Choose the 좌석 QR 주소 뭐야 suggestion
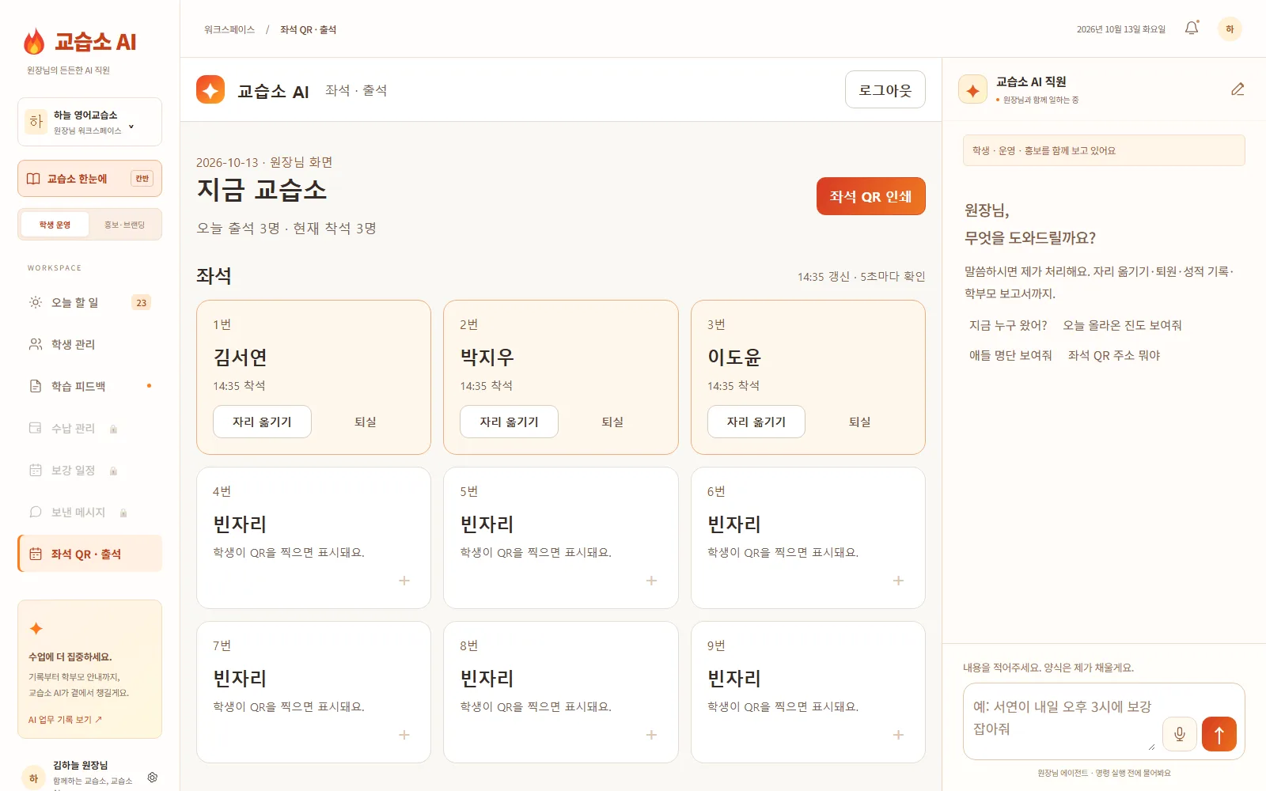This screenshot has width=1266, height=791. click(1114, 355)
